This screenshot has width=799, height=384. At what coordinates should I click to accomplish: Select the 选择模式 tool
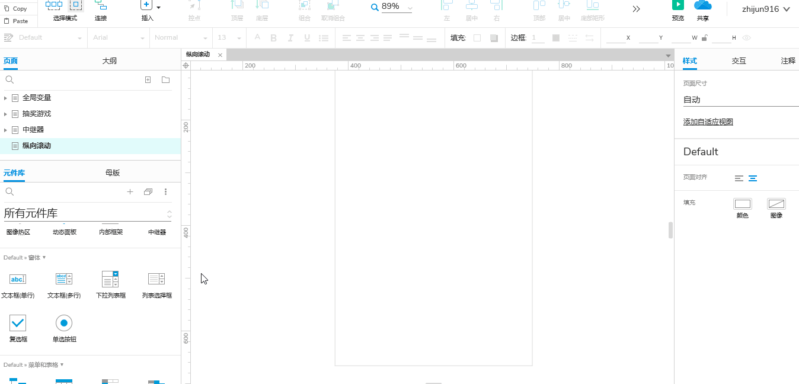(55, 7)
